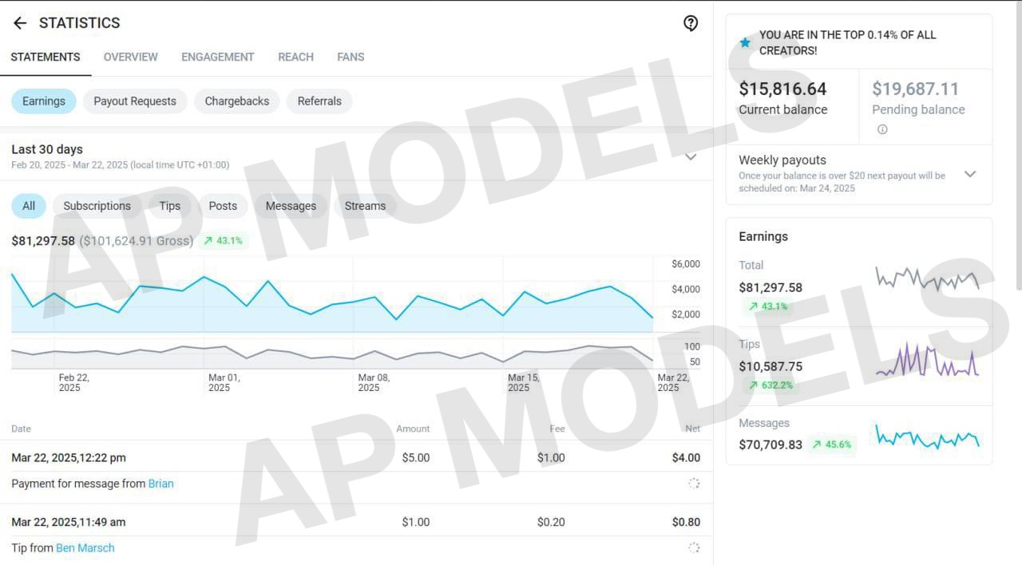The width and height of the screenshot is (1022, 565).
Task: Click the Total earnings sparkline chart
Action: tap(927, 279)
